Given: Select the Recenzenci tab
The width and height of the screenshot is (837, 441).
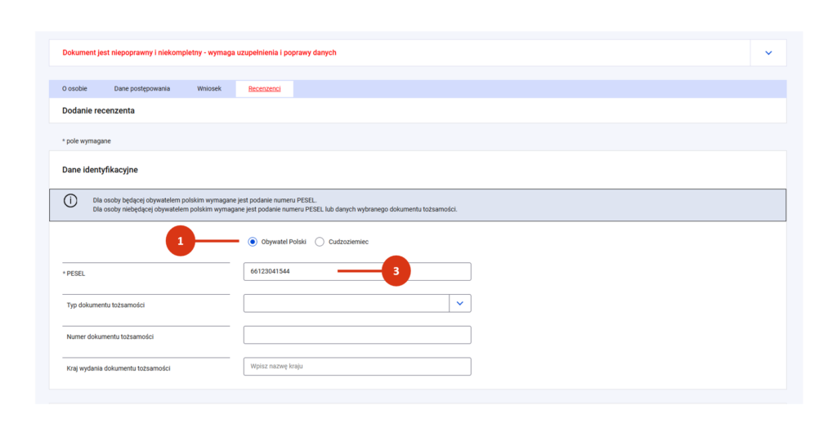Looking at the screenshot, I should [264, 89].
